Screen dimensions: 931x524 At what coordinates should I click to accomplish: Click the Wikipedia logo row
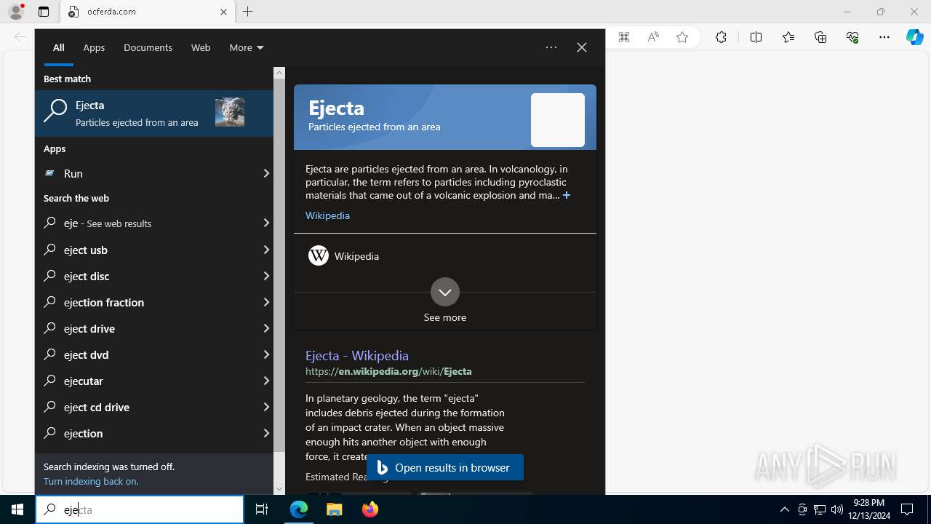click(x=445, y=256)
